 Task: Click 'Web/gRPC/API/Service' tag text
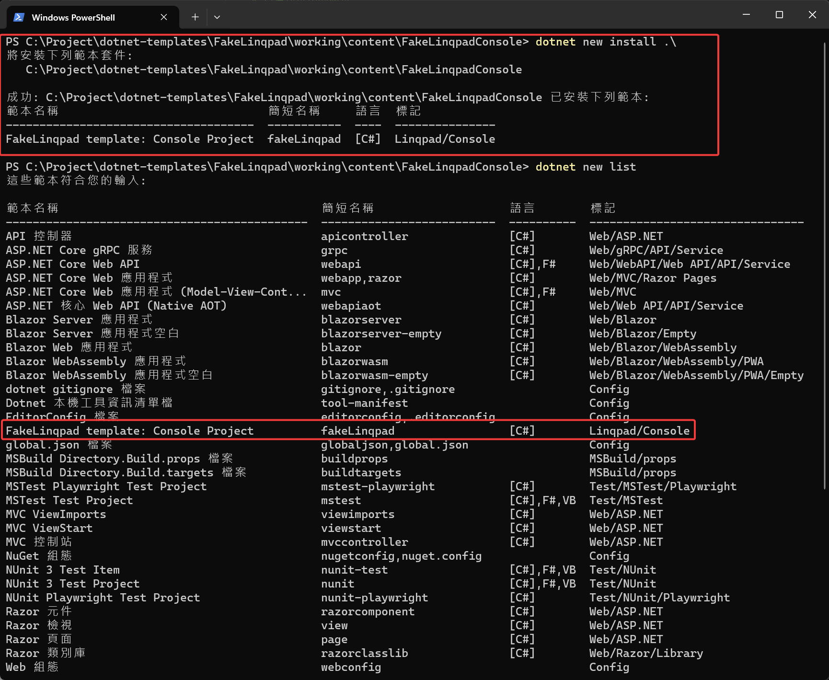[656, 250]
